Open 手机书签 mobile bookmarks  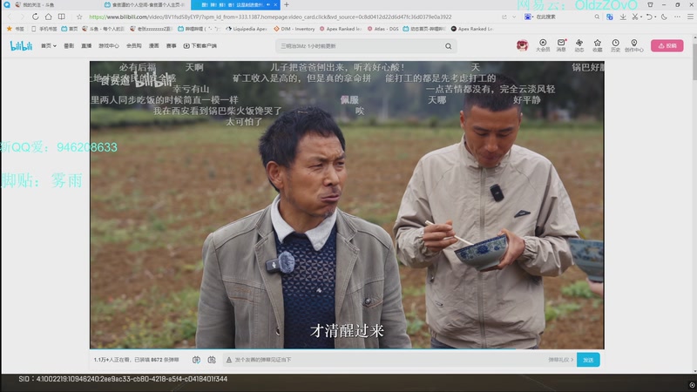[x=44, y=29]
